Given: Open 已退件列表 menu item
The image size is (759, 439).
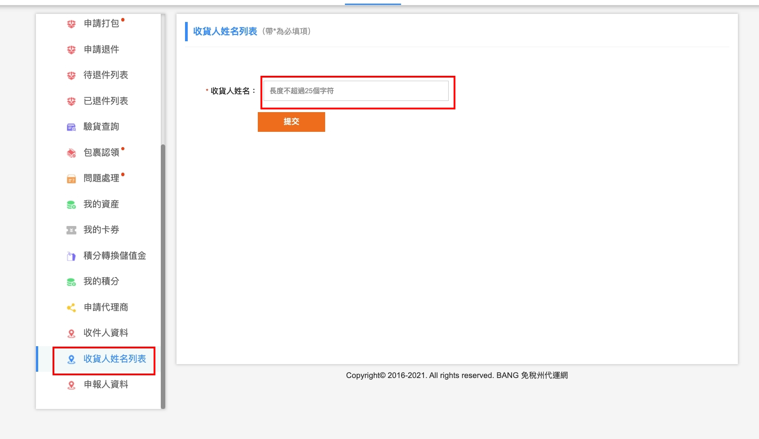Looking at the screenshot, I should coord(106,101).
